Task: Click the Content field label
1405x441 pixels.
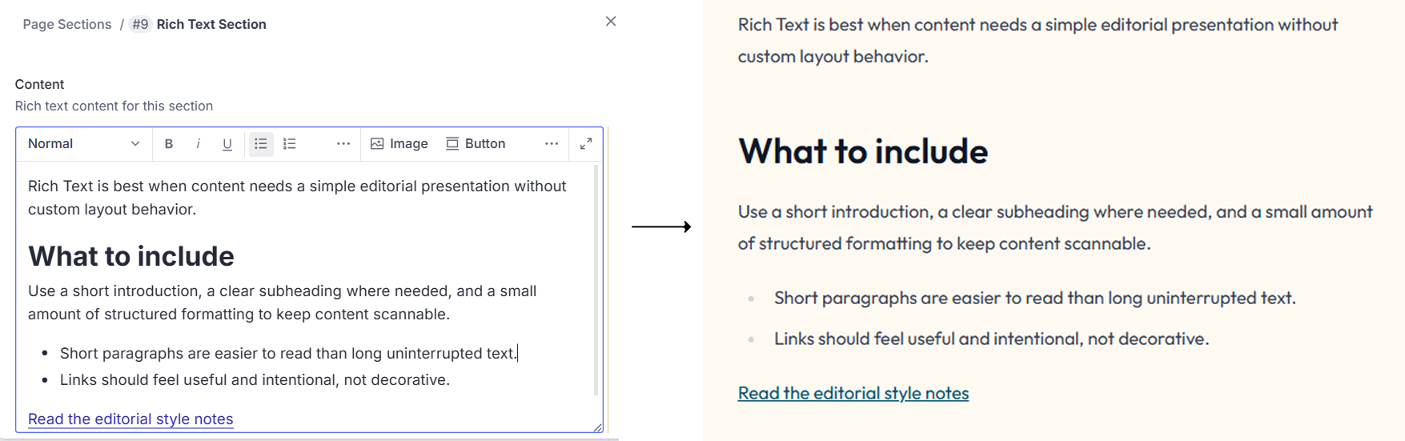Action: 39,85
